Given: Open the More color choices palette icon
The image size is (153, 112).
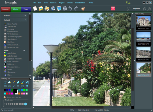Looking at the screenshot, I should [x=5, y=97].
